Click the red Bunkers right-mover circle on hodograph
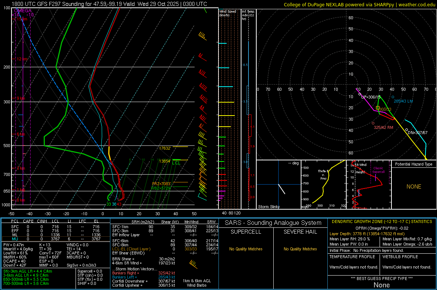The image size is (437, 290). click(x=373, y=123)
